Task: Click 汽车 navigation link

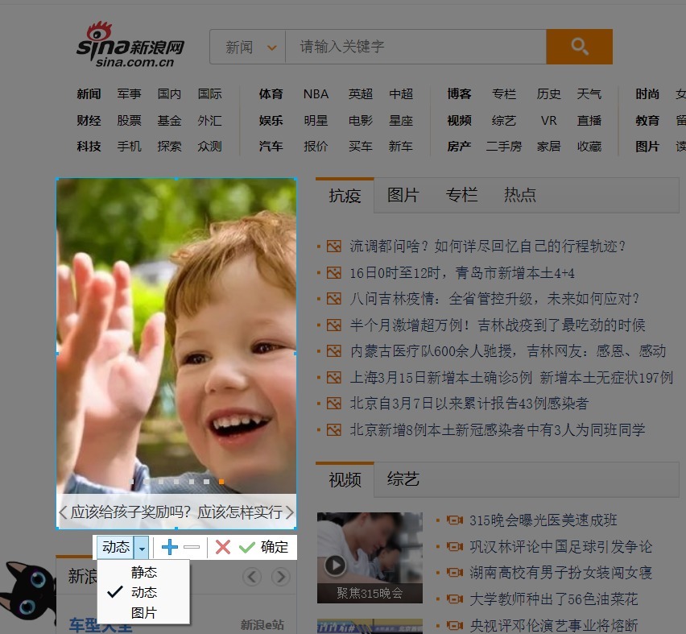Action: 271,147
